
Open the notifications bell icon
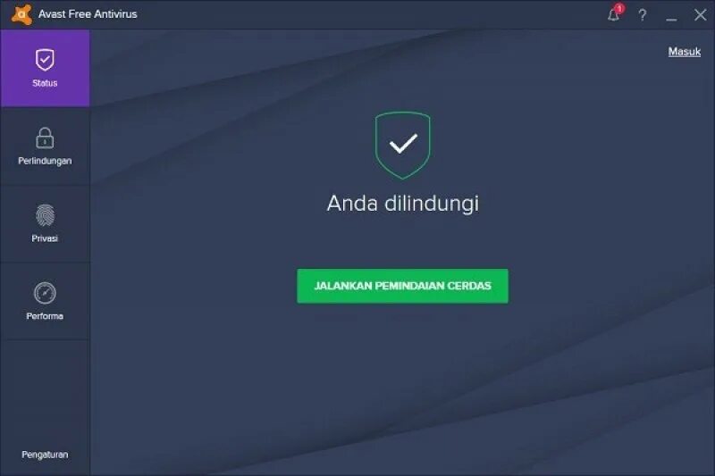[613, 15]
